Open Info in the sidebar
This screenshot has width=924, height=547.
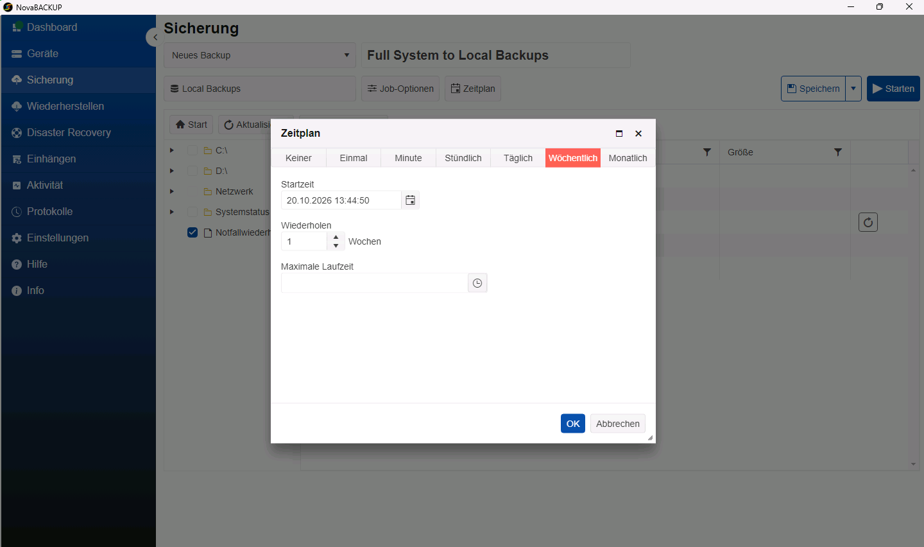(x=78, y=290)
